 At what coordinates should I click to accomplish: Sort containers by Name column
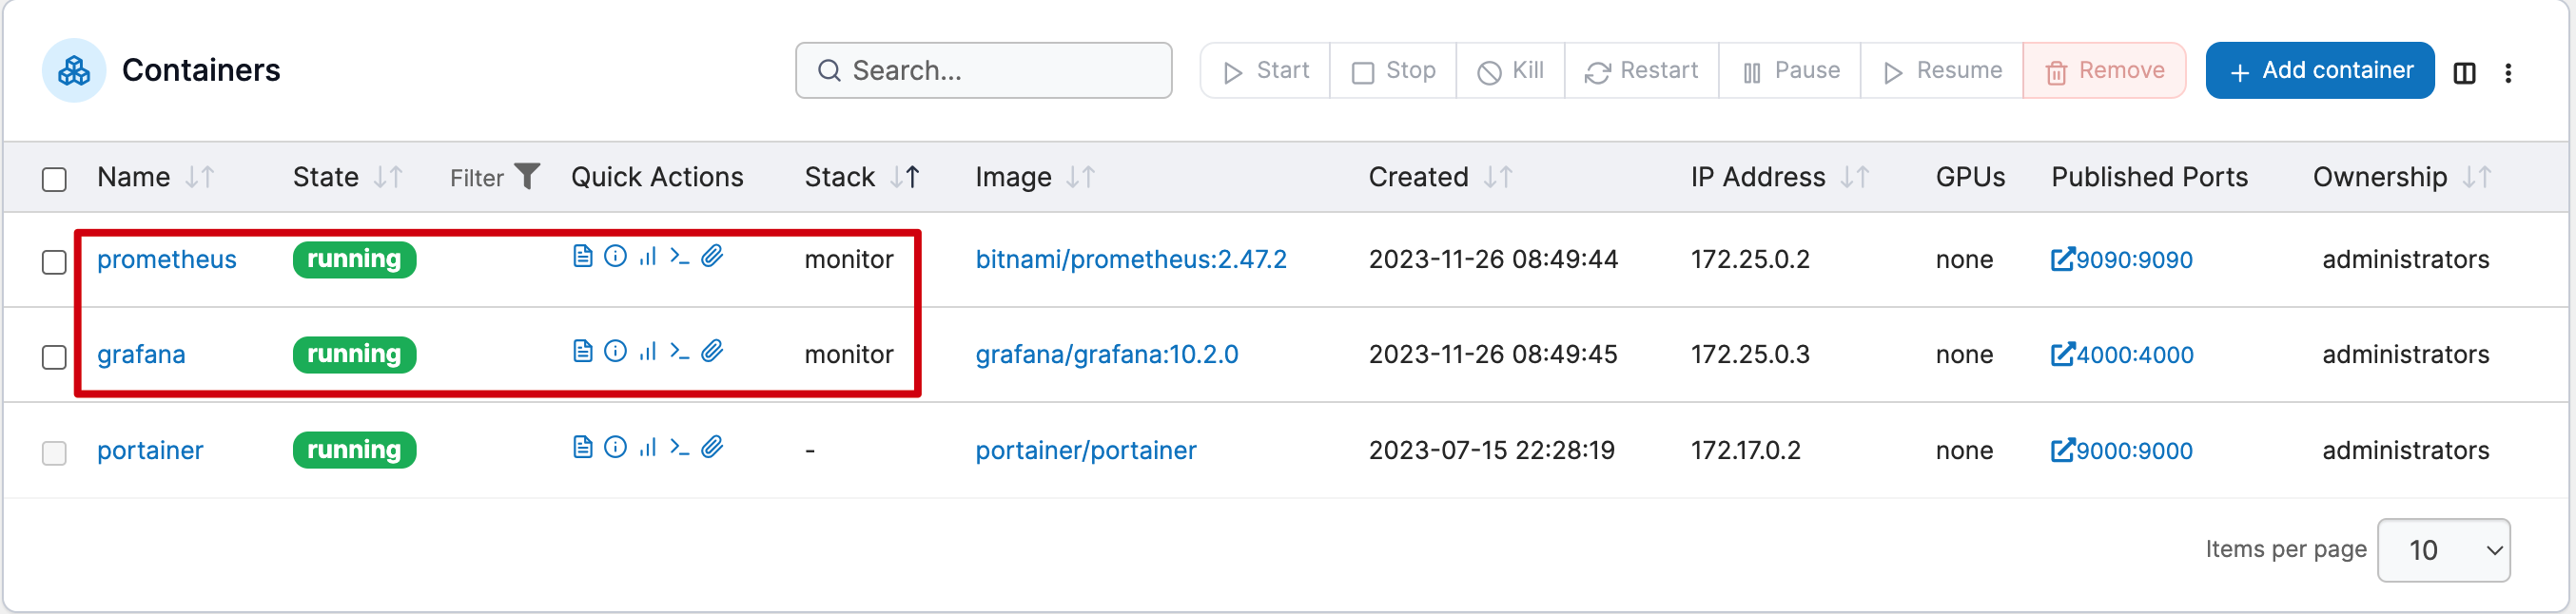pos(200,178)
